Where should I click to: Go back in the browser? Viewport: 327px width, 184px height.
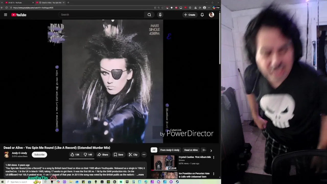click(2, 8)
